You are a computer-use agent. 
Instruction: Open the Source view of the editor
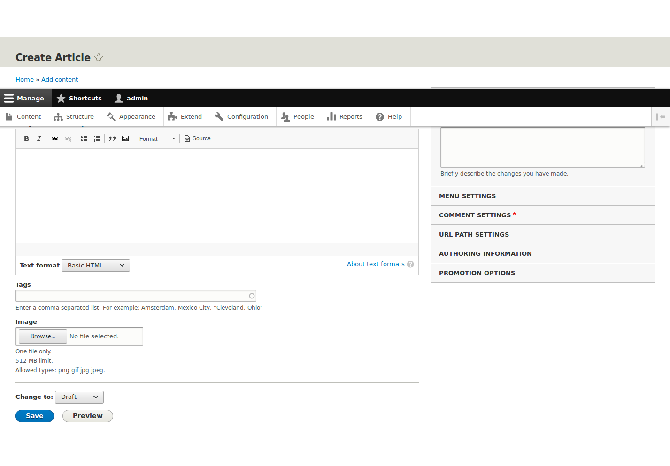point(197,138)
